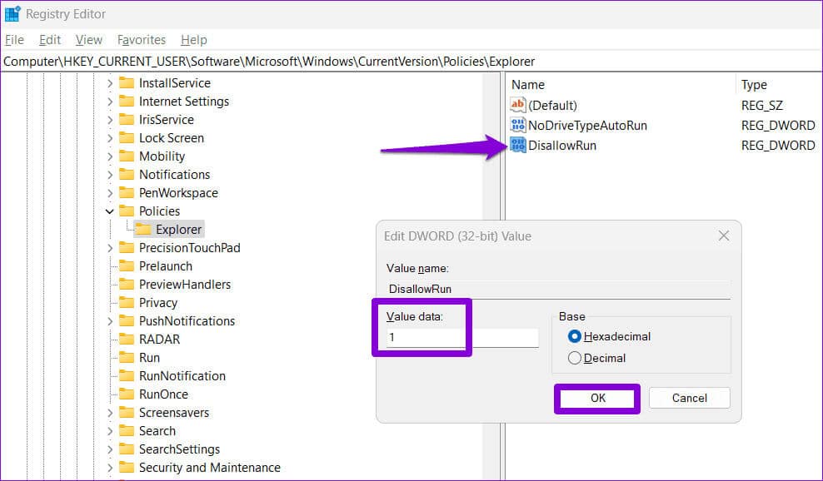
Task: Click the RunNotification folder icon
Action: pos(127,375)
